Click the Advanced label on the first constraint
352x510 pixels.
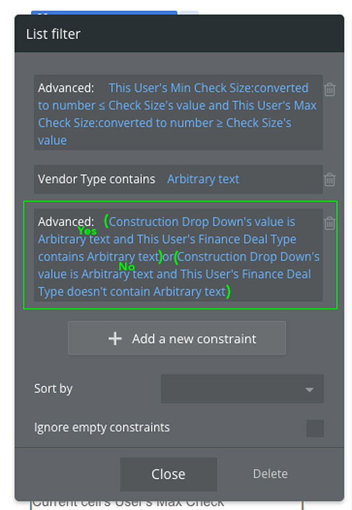coord(66,88)
